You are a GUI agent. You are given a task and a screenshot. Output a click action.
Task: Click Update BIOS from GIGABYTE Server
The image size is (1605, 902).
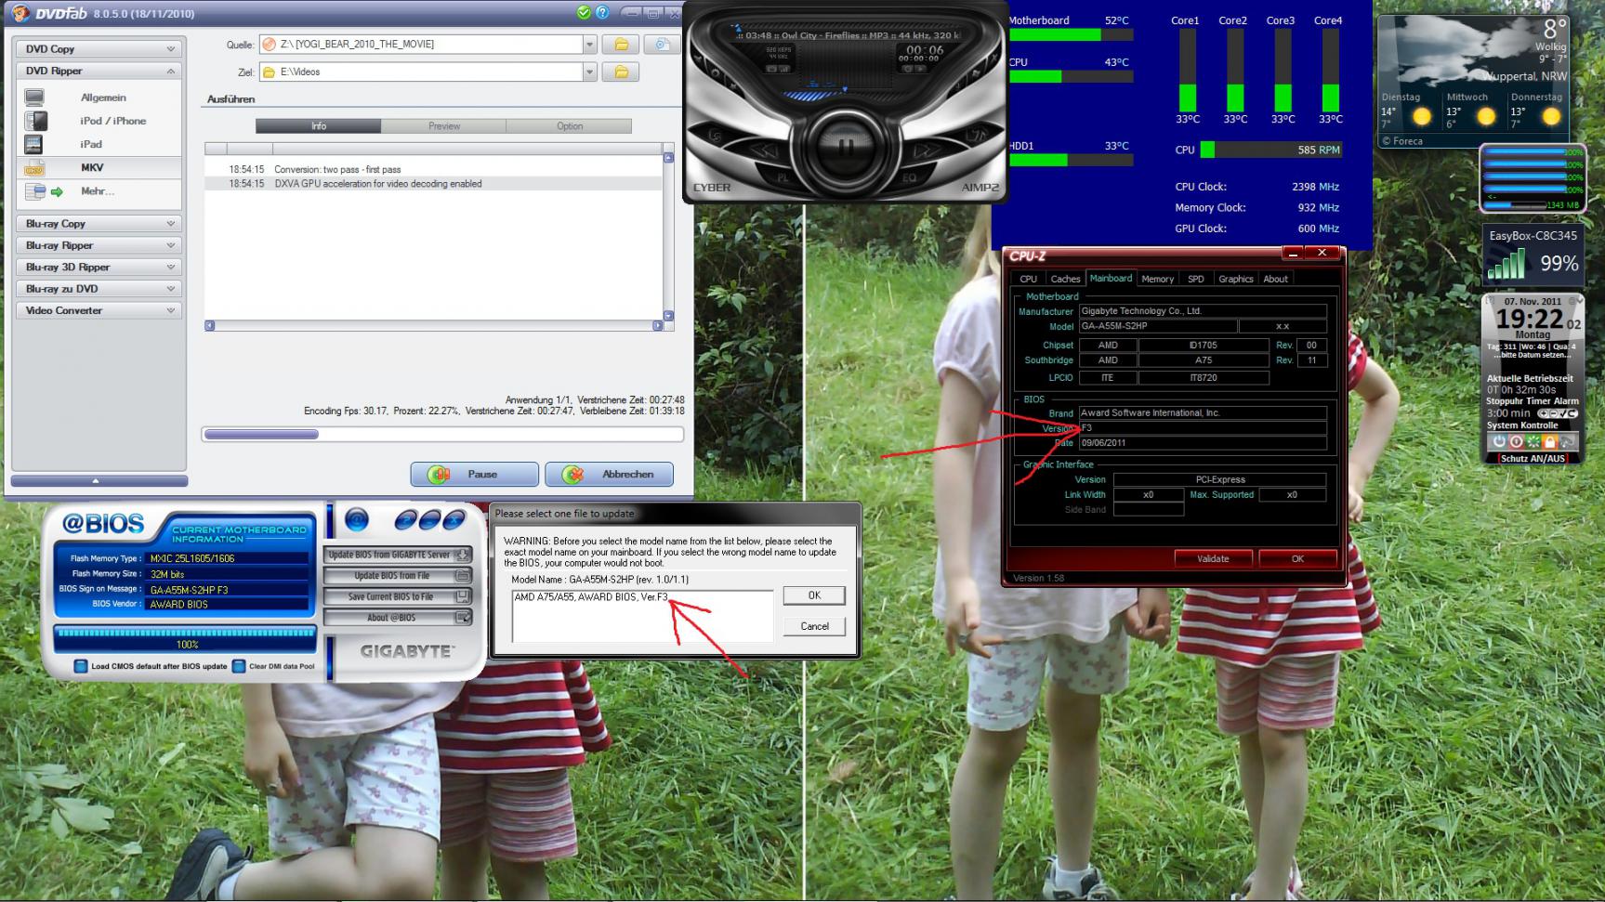tap(398, 555)
